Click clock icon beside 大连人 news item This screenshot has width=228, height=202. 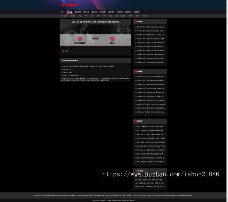point(136,127)
